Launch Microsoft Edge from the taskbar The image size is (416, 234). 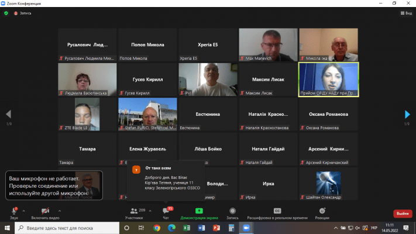(171, 228)
